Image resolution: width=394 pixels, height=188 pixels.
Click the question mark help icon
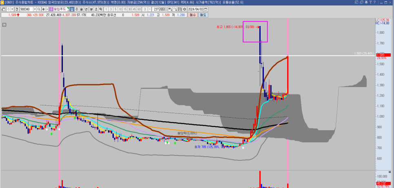point(375,2)
